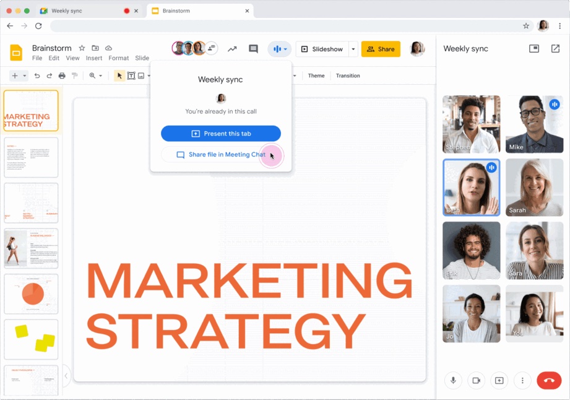
Task: Select the pie chart slide thumbnail
Action: pos(31,294)
